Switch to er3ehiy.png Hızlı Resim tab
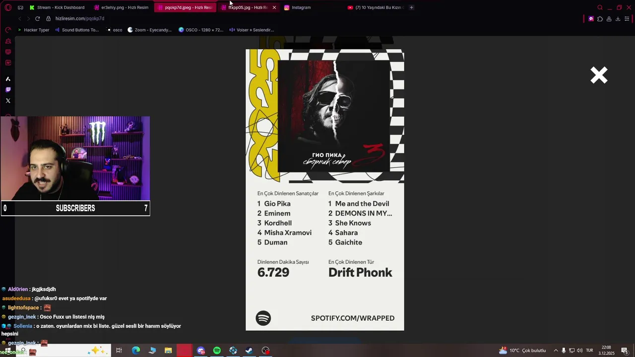The height and width of the screenshot is (357, 635). coord(121,7)
